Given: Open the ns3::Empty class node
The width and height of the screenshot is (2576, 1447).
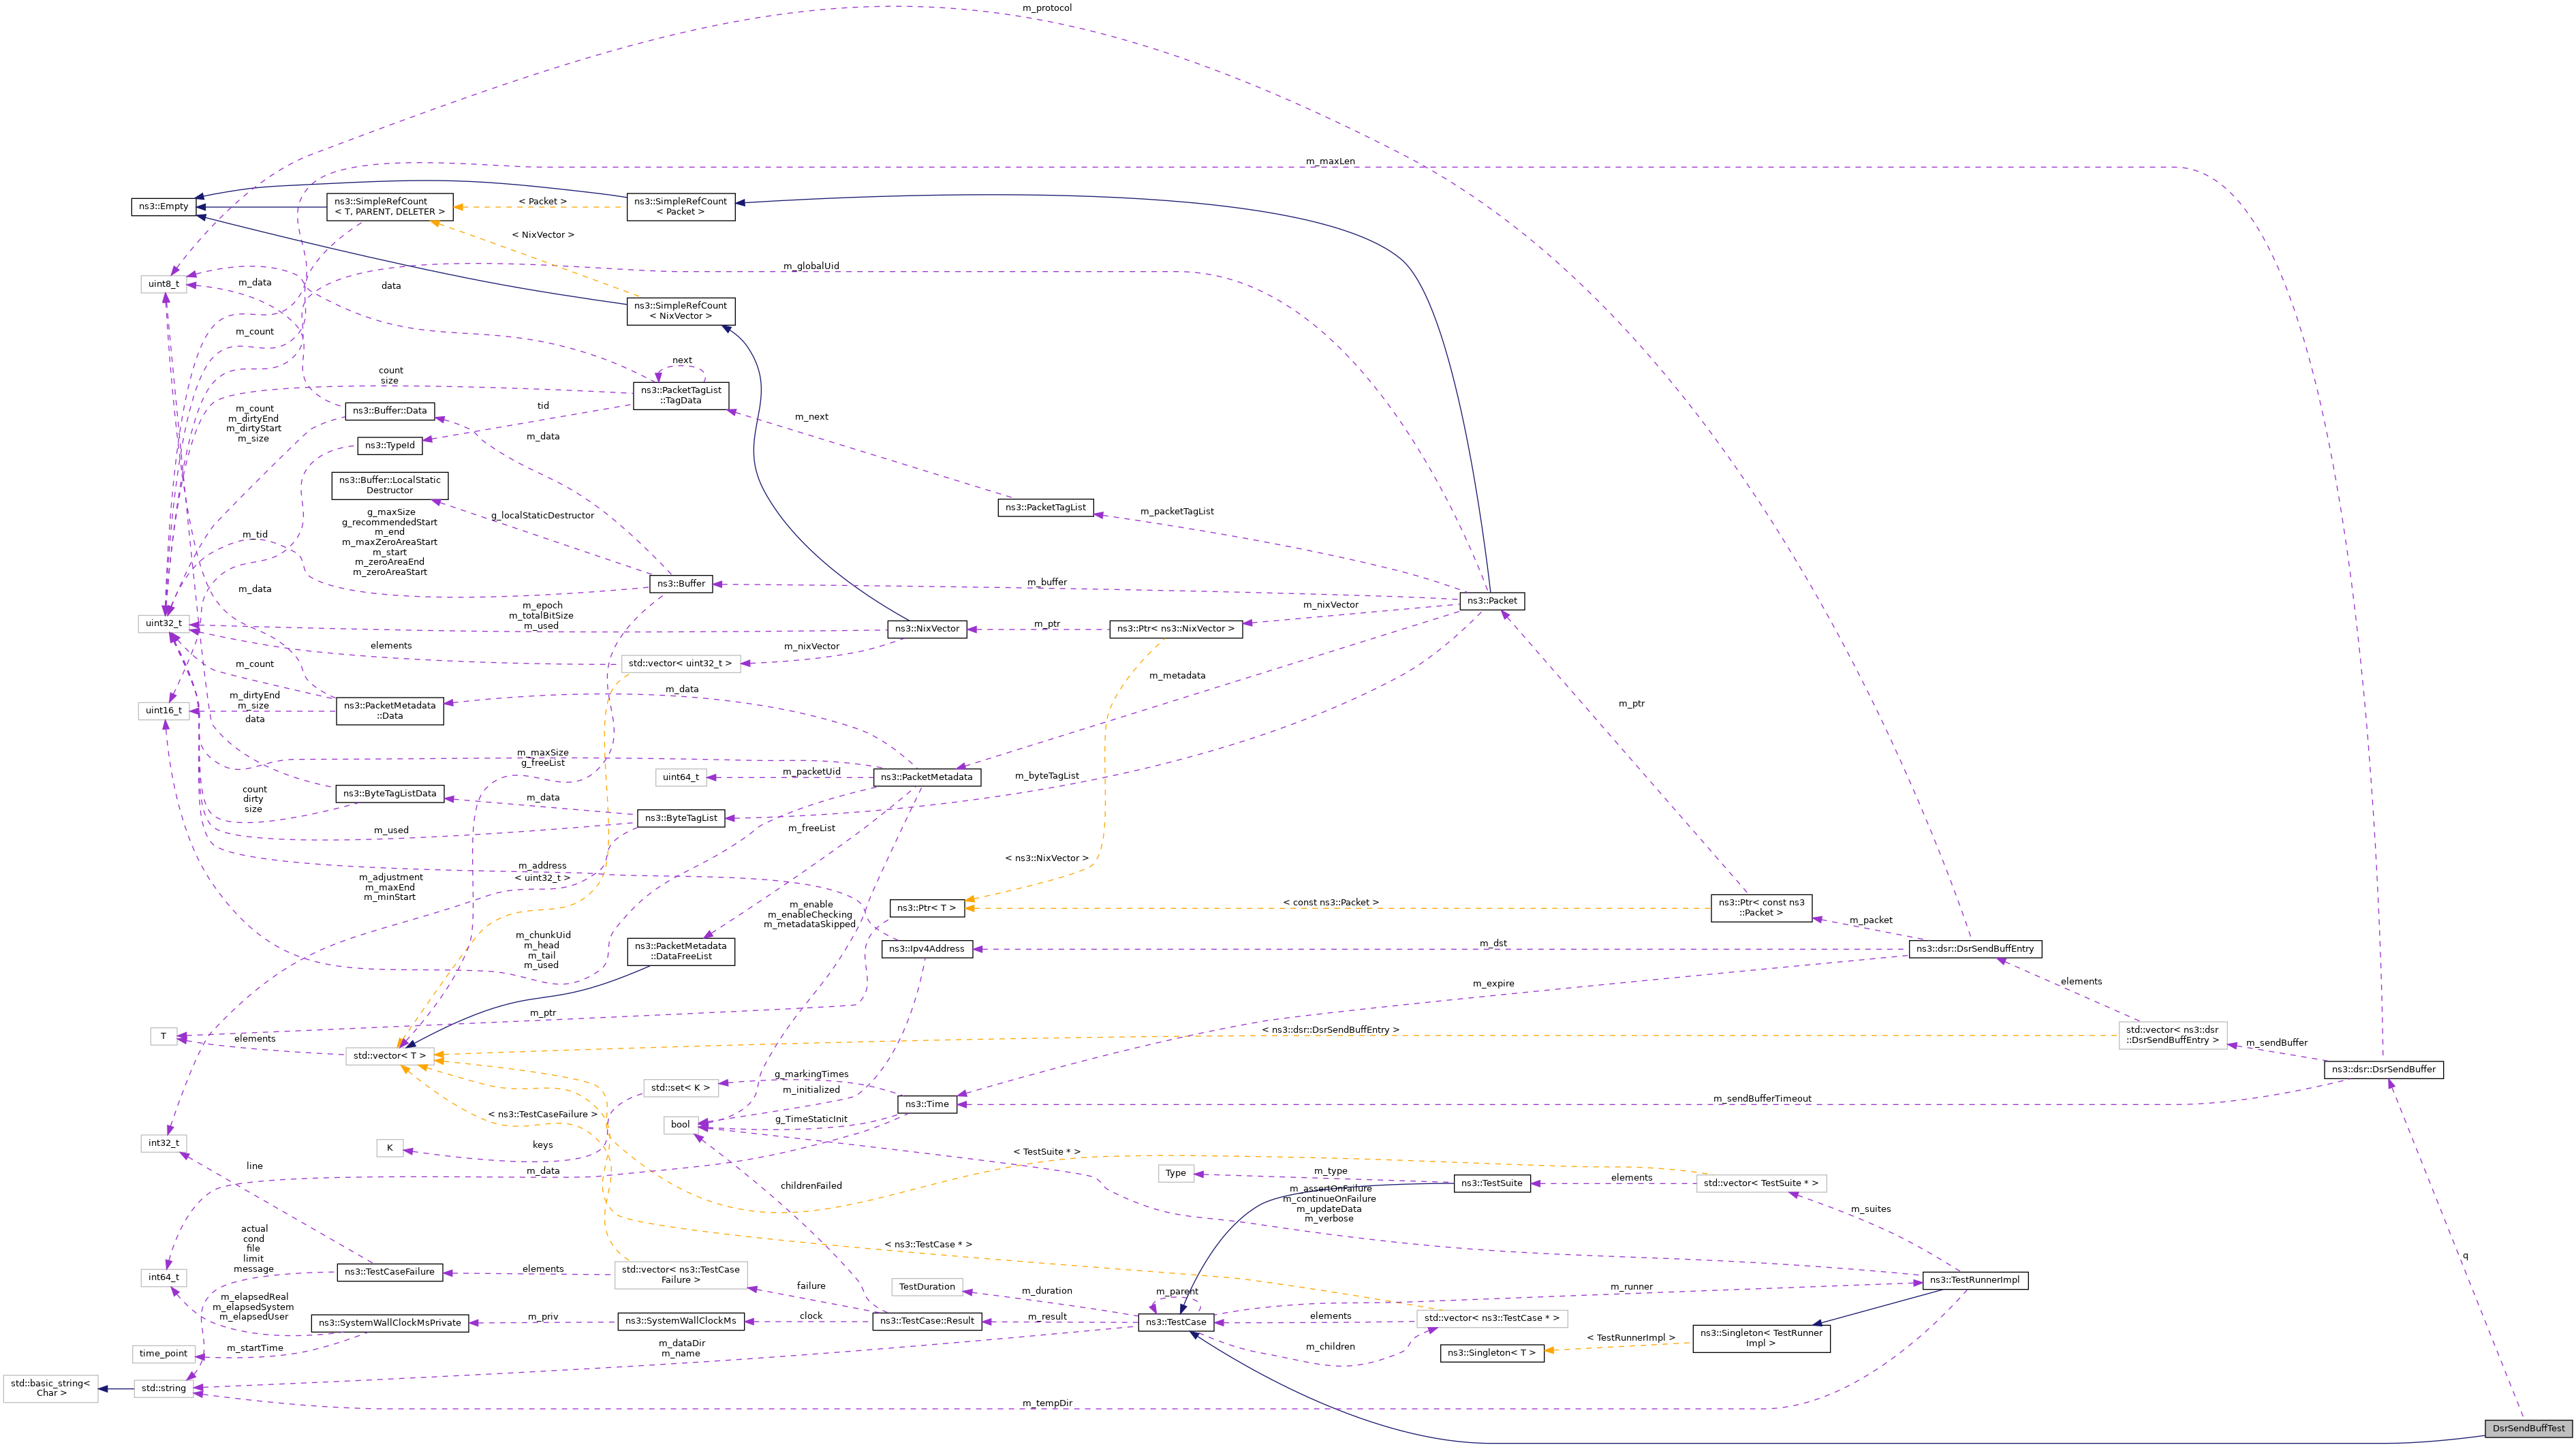Looking at the screenshot, I should pos(164,207).
